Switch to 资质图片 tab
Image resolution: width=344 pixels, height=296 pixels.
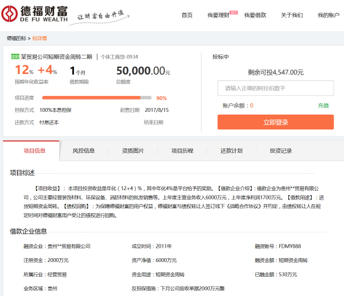click(x=133, y=151)
